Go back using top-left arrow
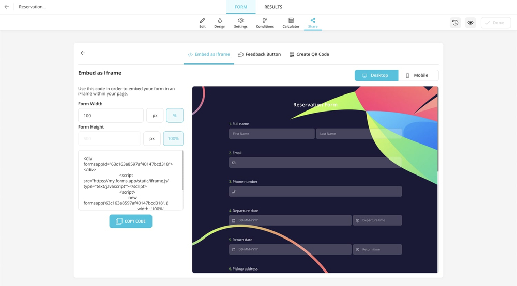The width and height of the screenshot is (517, 286). (7, 7)
